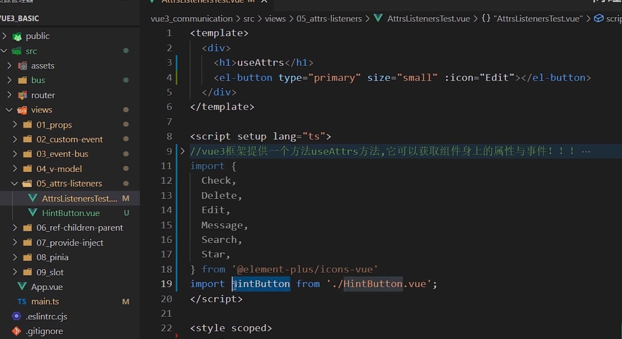Screen dimensions: 622x339
Task: Click the 09_slot folder icon
Action: (28, 272)
